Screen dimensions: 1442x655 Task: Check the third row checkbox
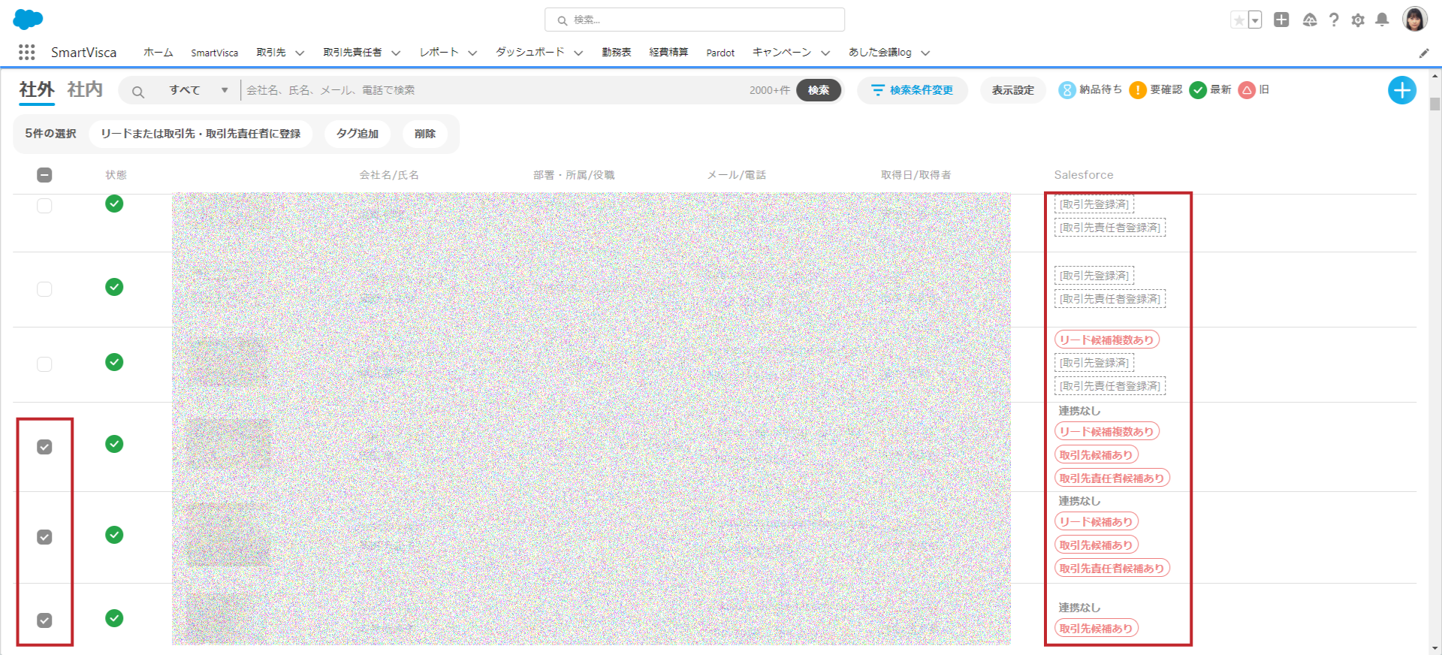tap(44, 364)
